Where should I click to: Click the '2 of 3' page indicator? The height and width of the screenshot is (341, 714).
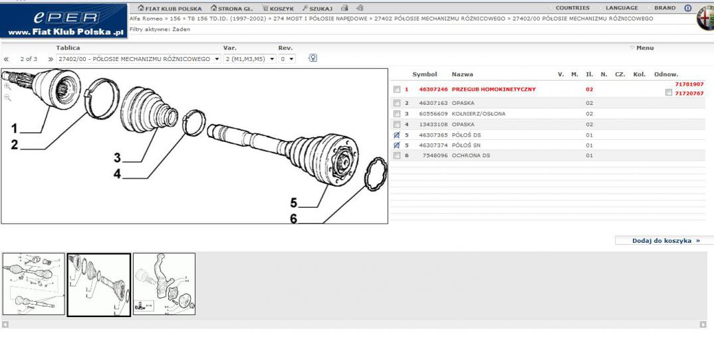(29, 59)
